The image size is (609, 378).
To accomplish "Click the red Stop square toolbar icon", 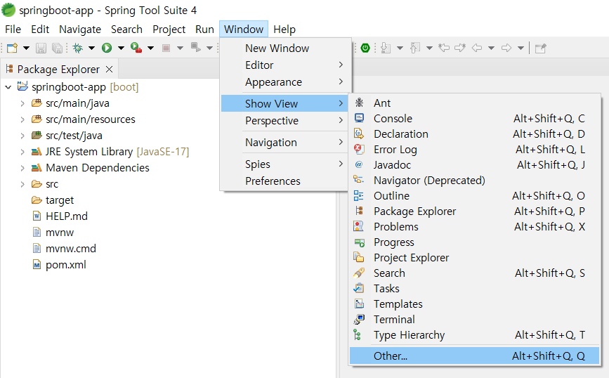I will pos(166,48).
